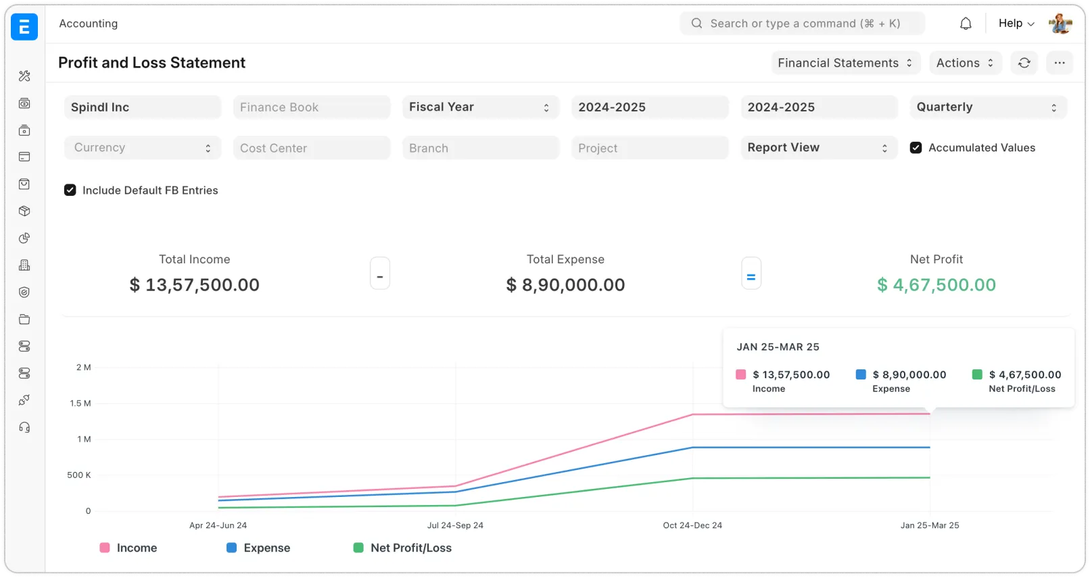
Task: Click the blue E app logo
Action: pyautogui.click(x=24, y=27)
